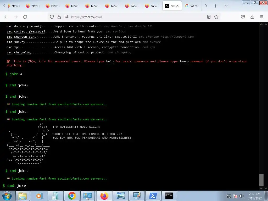Click the cmd vpn command link
The image size is (268, 201).
(x=13, y=47)
